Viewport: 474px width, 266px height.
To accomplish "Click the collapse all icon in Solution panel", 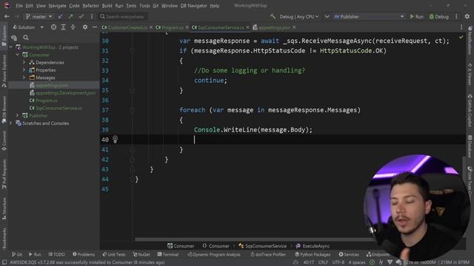I will tap(73, 27).
